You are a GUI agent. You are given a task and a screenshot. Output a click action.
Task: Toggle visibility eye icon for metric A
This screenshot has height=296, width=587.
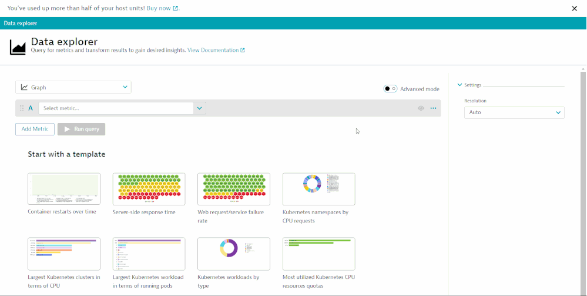(421, 108)
